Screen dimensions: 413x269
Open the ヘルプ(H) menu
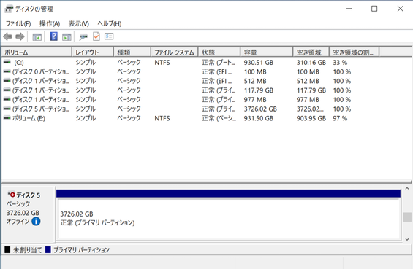110,23
